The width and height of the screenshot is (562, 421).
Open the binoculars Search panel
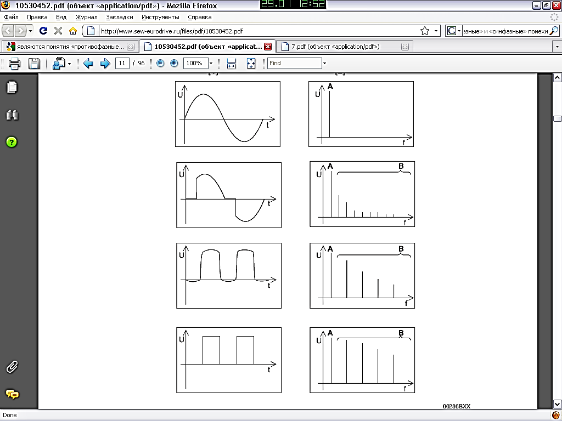pyautogui.click(x=12, y=115)
